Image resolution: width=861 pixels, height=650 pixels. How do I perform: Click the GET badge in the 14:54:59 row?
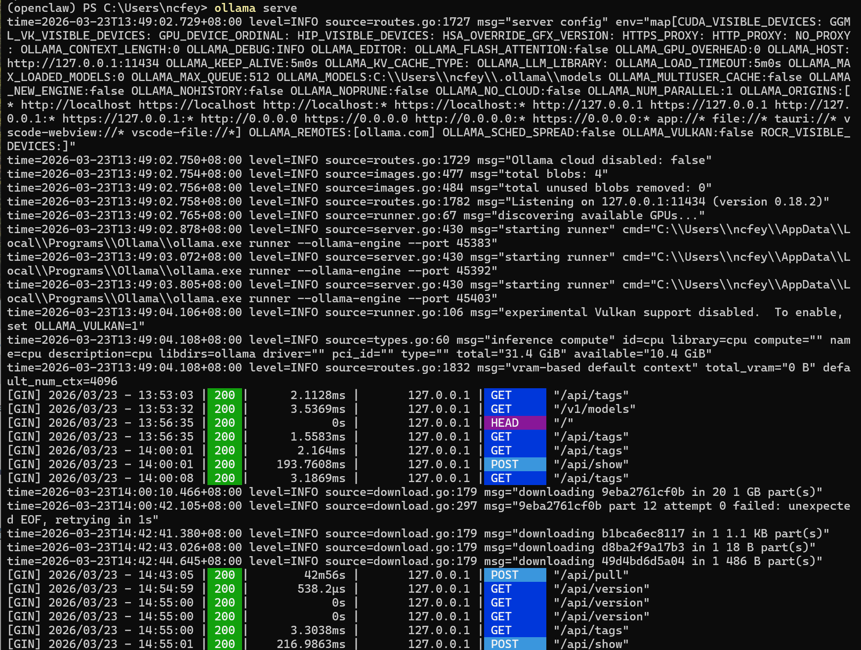tap(515, 589)
